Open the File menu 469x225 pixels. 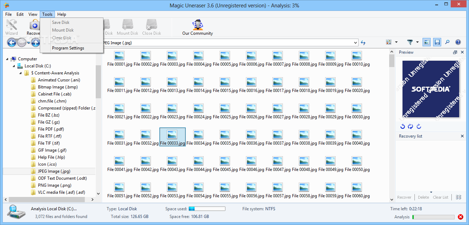[x=8, y=14]
